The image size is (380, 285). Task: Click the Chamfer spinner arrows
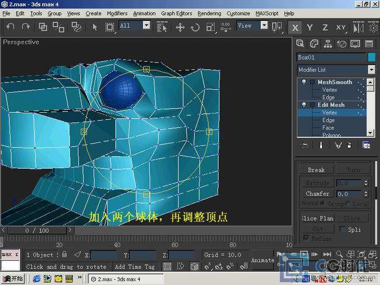366,194
